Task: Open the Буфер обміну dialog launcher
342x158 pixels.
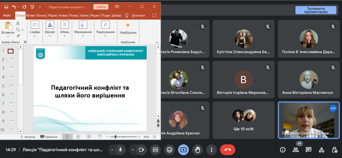Action: pos(25,42)
